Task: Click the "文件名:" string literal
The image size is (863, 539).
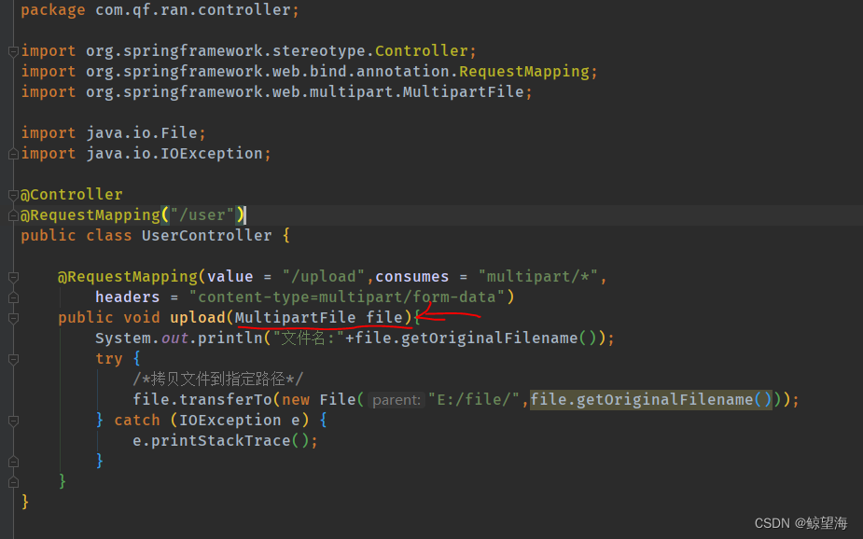Action: point(308,338)
